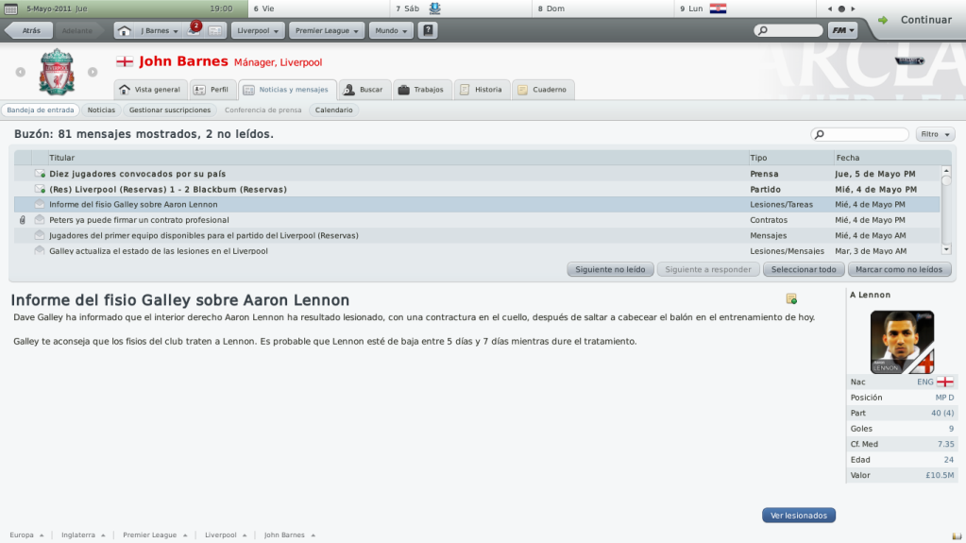
Task: Toggle envelope icon of Liverpool Reservas match message
Action: pyautogui.click(x=40, y=189)
